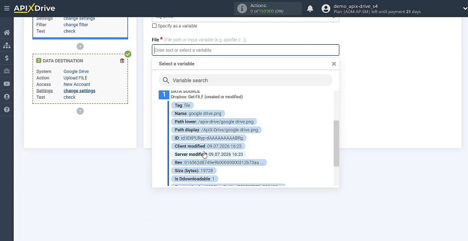Open the destination change settings link
Viewport: 468px width, 241px height.
point(79,91)
